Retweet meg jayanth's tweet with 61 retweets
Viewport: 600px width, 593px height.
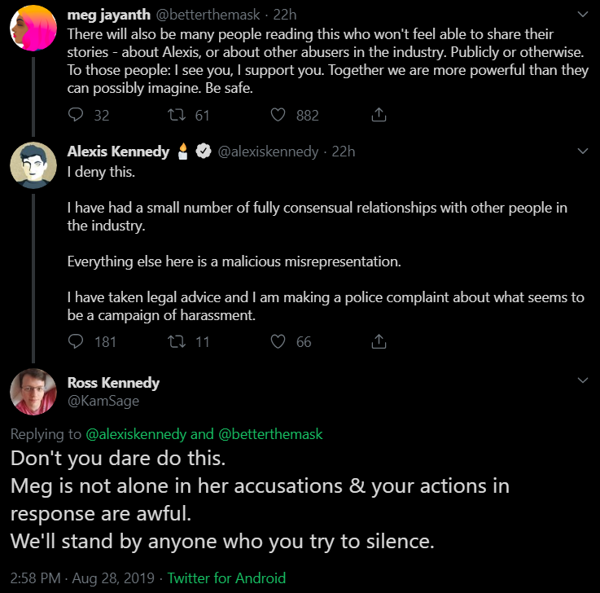pos(177,115)
